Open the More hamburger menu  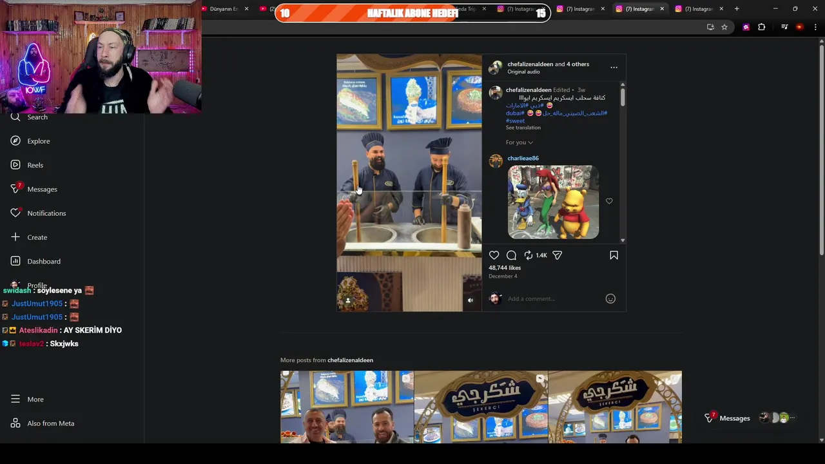[x=15, y=399]
